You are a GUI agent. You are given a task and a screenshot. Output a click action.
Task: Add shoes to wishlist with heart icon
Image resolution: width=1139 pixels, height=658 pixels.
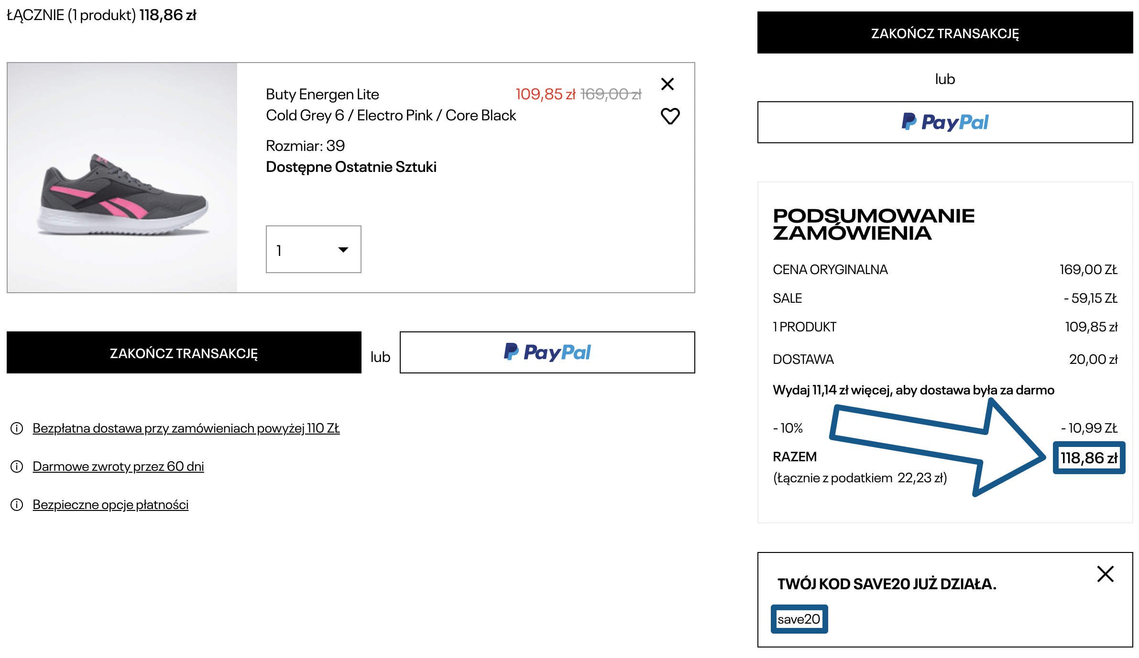tap(670, 116)
